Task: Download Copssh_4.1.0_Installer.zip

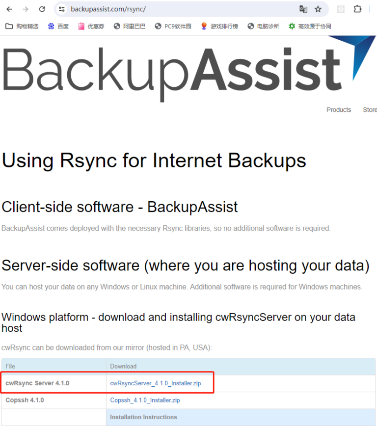Action: [x=145, y=400]
